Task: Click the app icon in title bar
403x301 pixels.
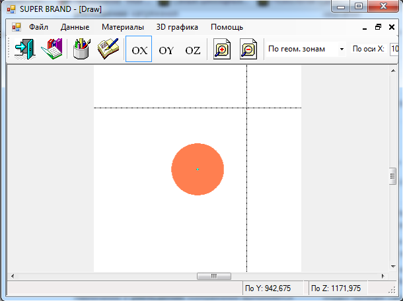Action: 11,9
